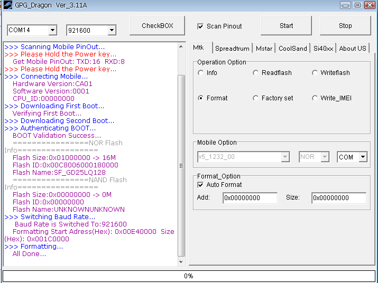Click the CheckBOX button

click(158, 26)
